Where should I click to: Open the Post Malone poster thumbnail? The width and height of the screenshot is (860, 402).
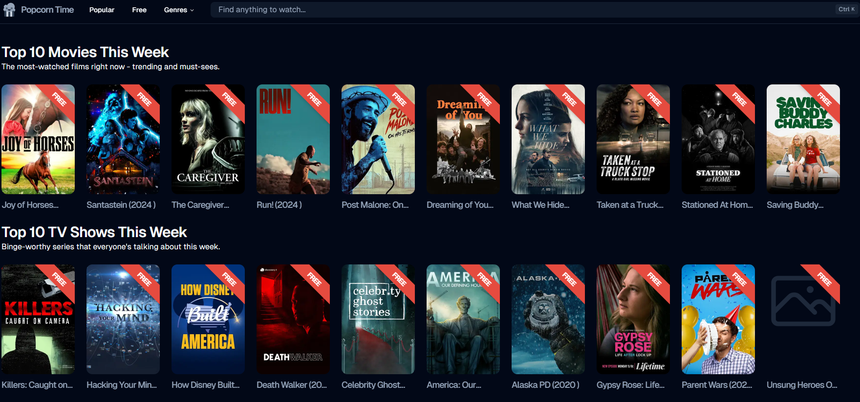point(378,139)
